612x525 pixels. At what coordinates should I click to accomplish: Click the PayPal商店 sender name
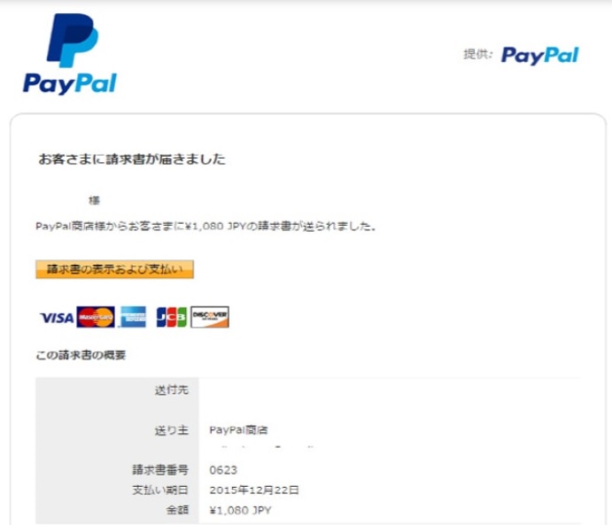tap(238, 430)
